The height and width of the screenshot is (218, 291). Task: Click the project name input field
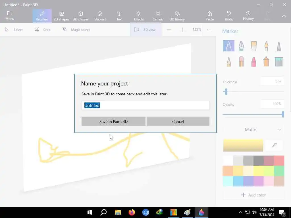click(x=145, y=105)
